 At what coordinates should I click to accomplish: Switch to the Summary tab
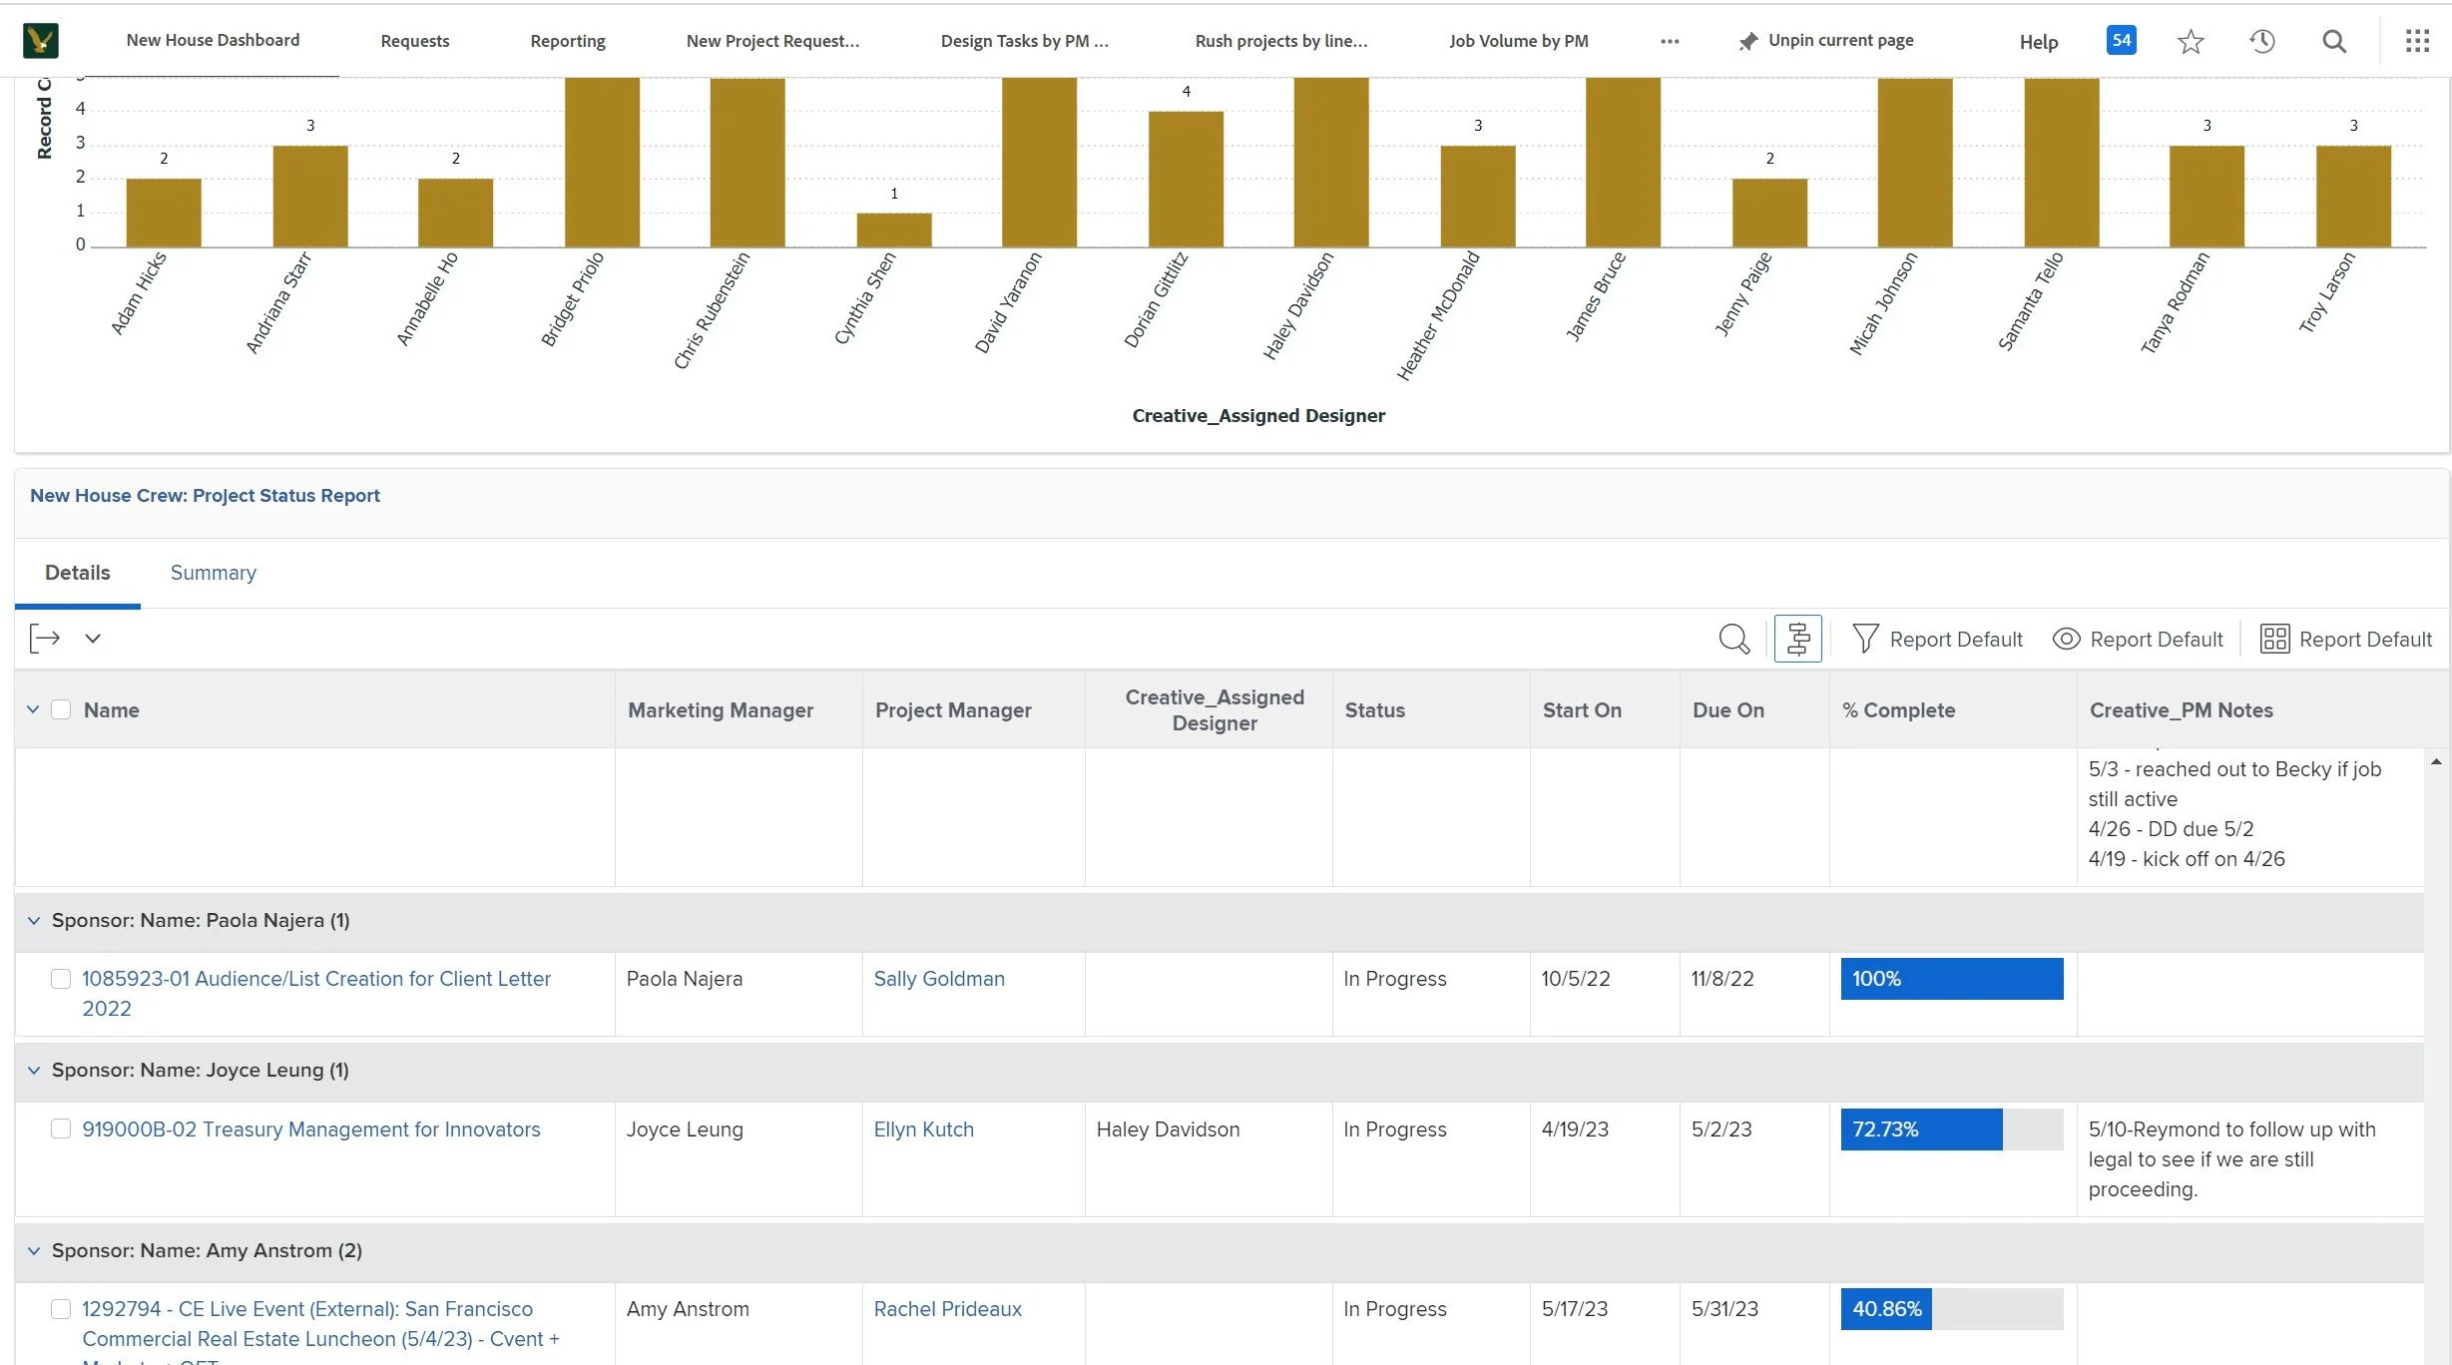point(213,573)
